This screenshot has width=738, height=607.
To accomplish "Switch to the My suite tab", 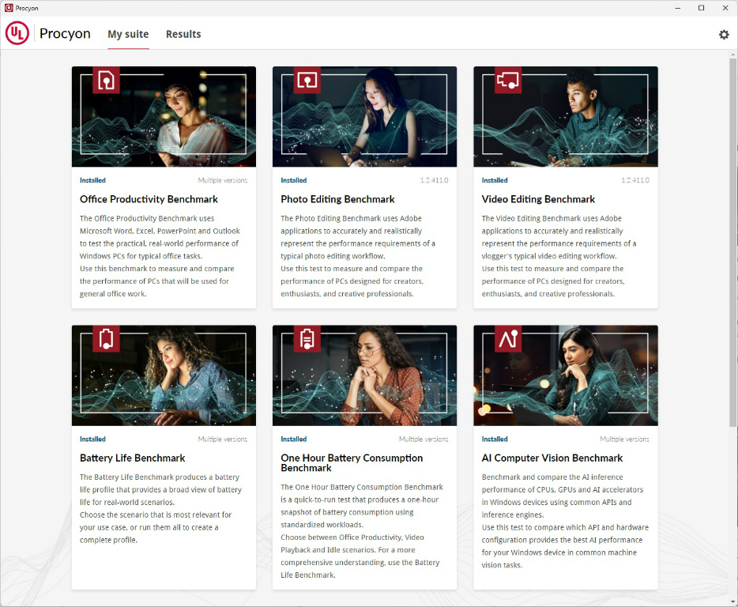I will [128, 34].
